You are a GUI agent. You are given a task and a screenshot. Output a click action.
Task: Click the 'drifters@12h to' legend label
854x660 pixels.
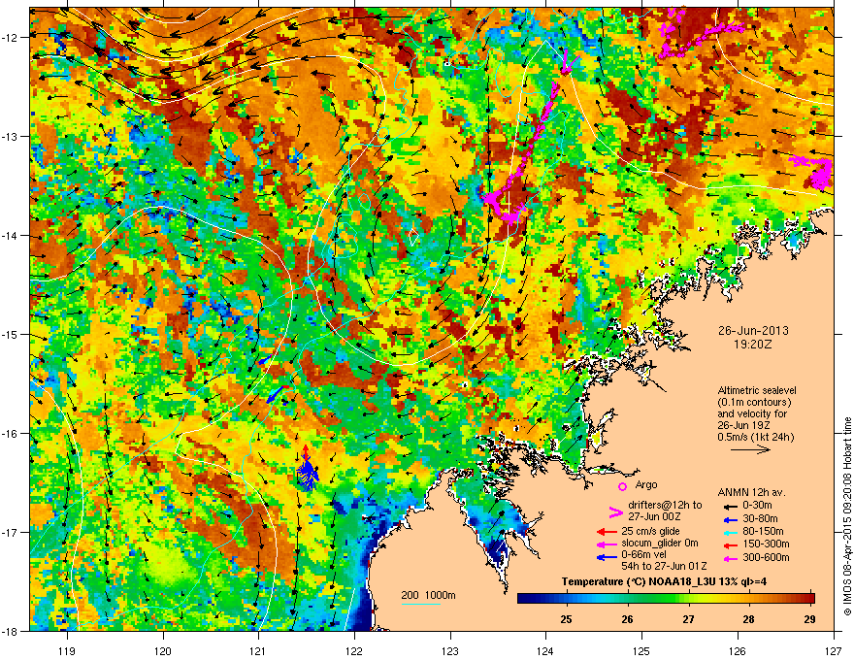665,505
